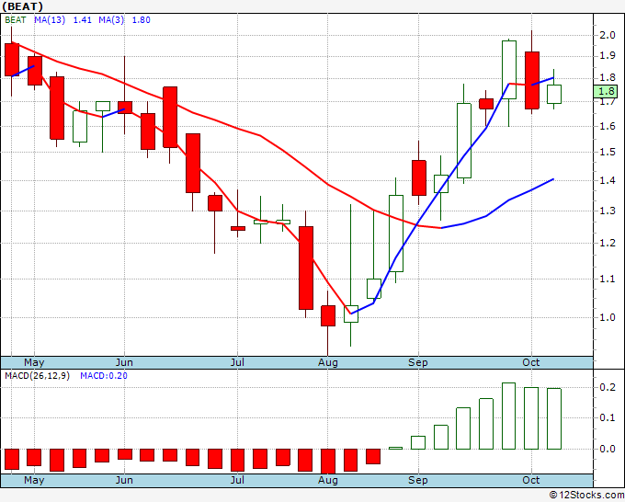
Task: Click May on the MACD panel date axis
Action: click(x=34, y=480)
